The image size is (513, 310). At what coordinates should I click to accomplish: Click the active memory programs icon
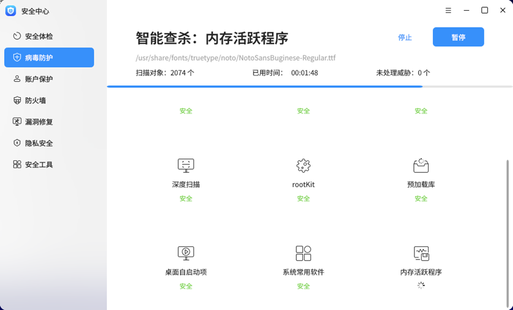point(421,253)
